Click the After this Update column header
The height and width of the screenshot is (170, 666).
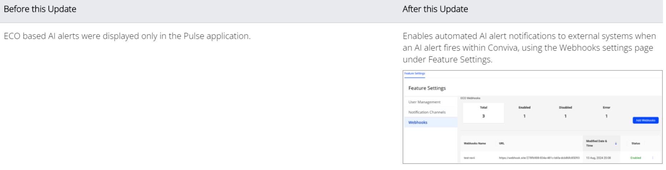tap(435, 9)
